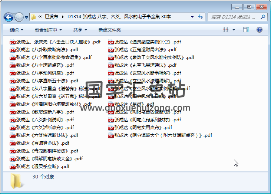Minimize the Explorer window
The image size is (271, 194).
tap(237, 7)
